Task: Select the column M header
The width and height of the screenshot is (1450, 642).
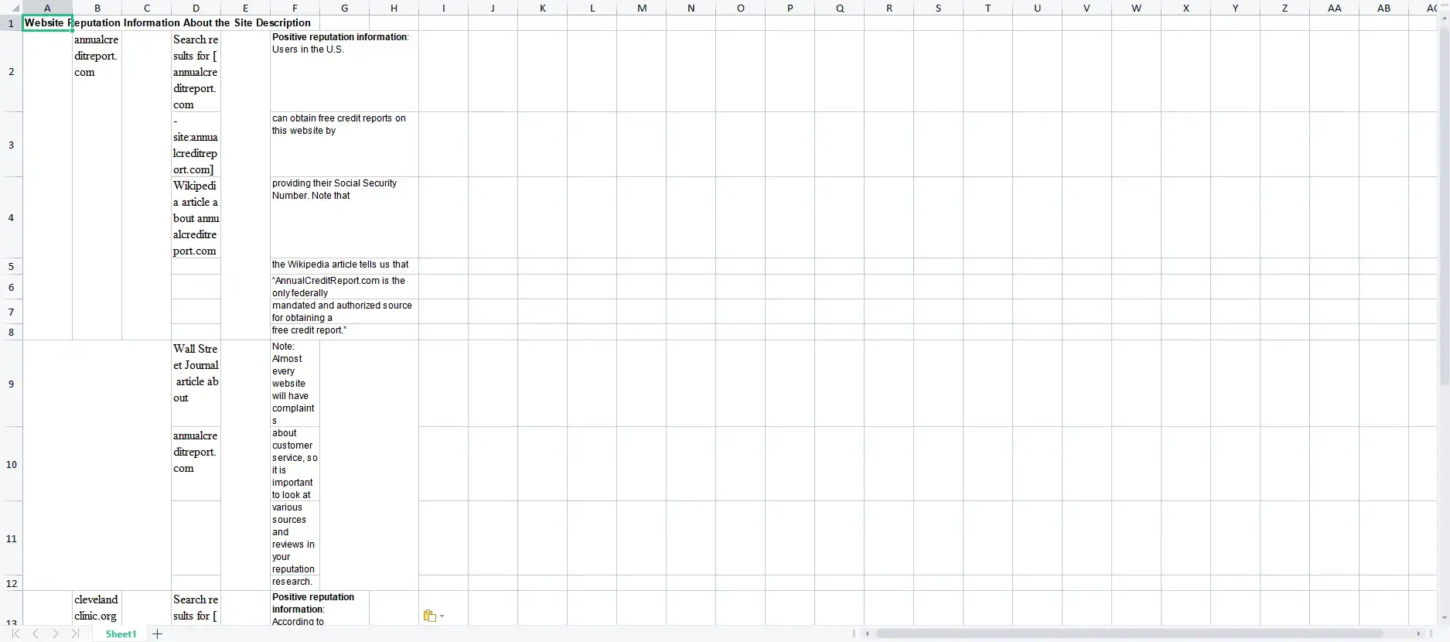Action: [x=642, y=8]
